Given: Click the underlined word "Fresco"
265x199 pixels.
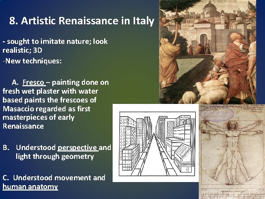Looking at the screenshot, I should click(33, 83).
